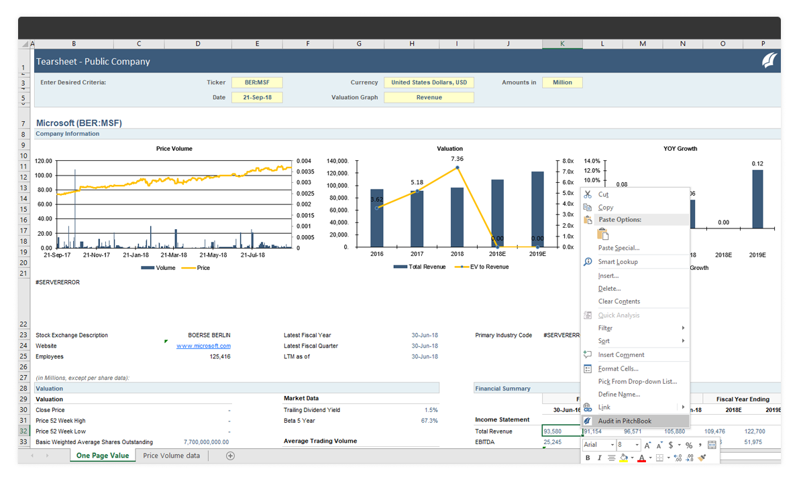The image size is (805, 483).
Task: Click the Ticker field BER:MSF
Action: coord(257,82)
